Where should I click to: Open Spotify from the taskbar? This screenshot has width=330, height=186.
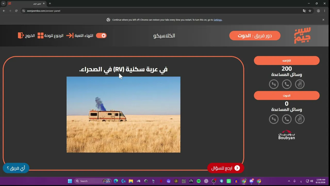[199, 181]
